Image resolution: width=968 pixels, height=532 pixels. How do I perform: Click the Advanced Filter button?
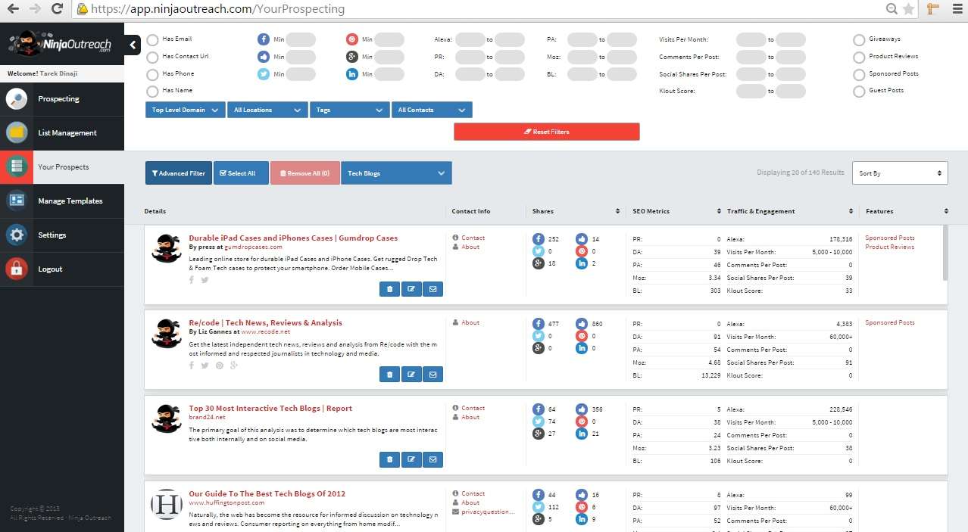point(179,173)
